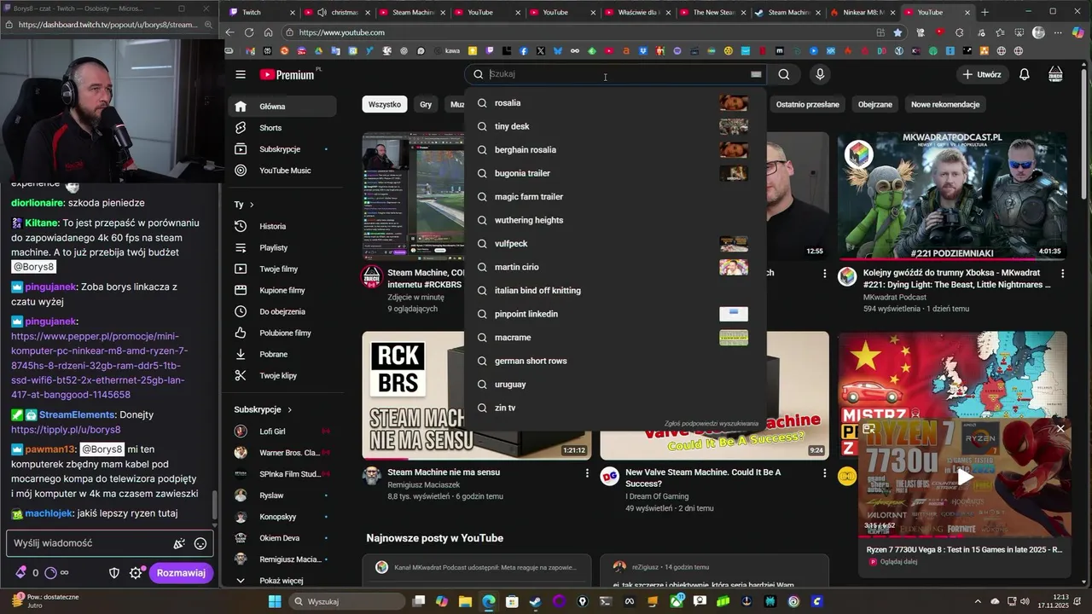Viewport: 1092px width, 614px height.
Task: Choose the 'bugonia trailer' search suggestion
Action: click(615, 173)
